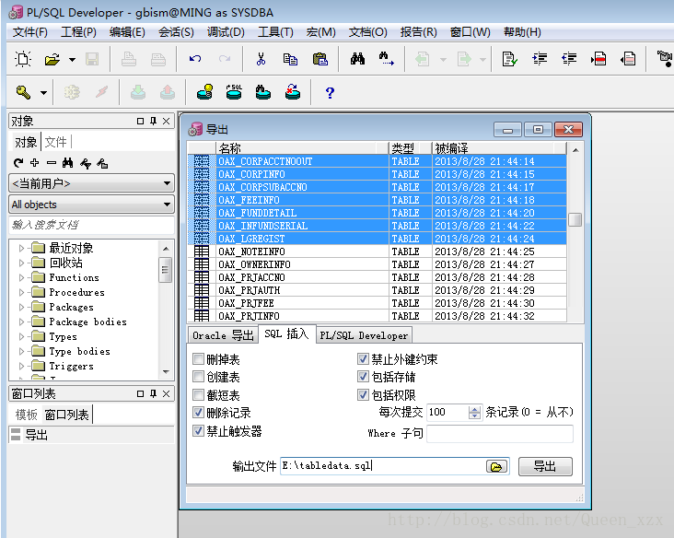Click the 名称 column header
674x538 pixels.
point(302,148)
